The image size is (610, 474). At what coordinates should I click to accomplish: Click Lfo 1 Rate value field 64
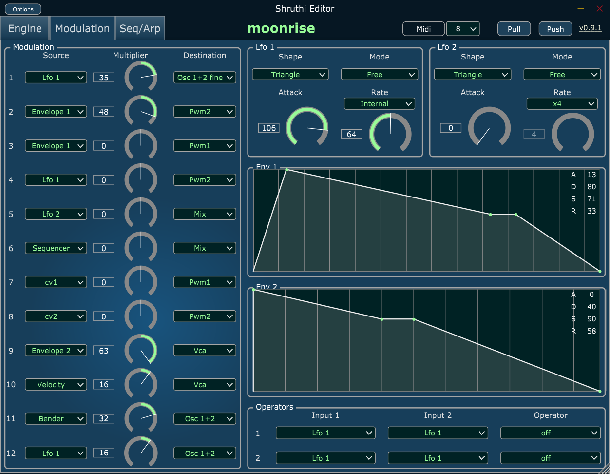[x=352, y=134]
